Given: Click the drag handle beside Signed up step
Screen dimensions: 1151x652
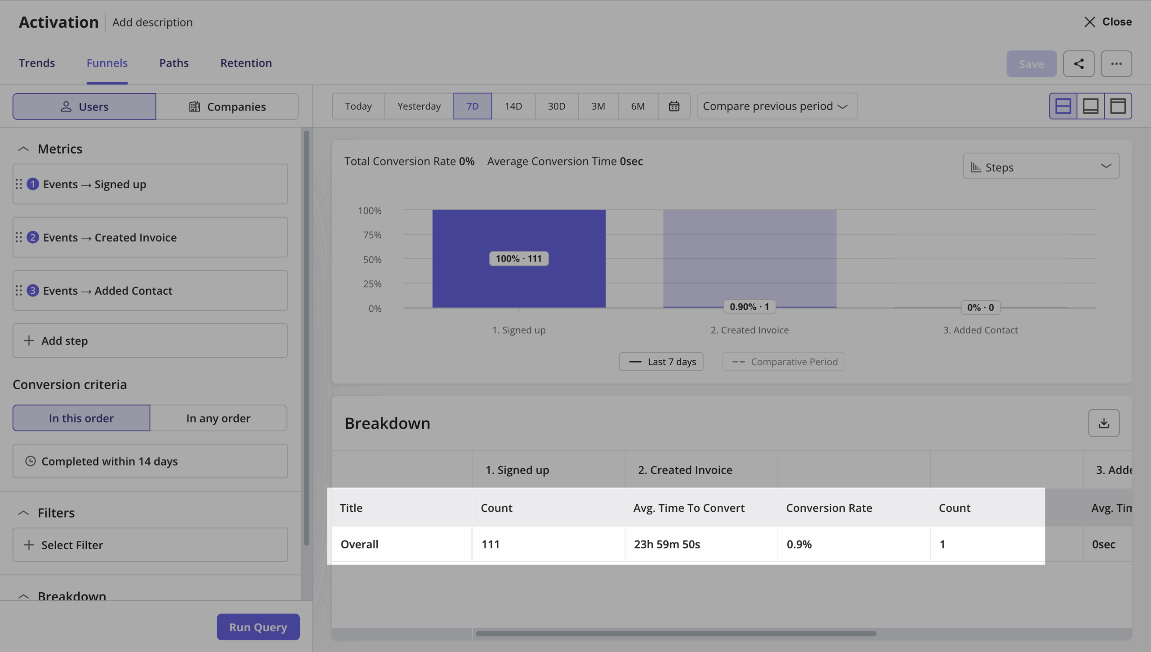Looking at the screenshot, I should click(x=19, y=184).
